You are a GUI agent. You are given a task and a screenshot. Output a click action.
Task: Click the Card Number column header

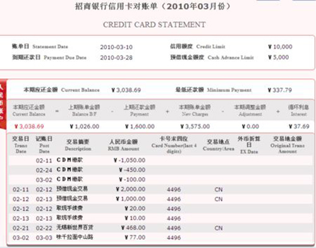[174, 145]
